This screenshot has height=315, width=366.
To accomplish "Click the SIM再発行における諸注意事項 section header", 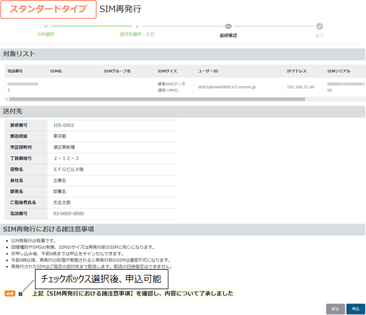I will click(183, 230).
